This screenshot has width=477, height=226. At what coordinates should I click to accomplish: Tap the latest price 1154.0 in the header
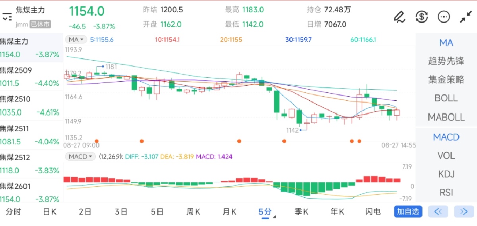(x=87, y=11)
